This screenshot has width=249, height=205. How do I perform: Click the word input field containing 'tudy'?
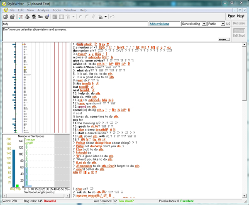(75, 24)
